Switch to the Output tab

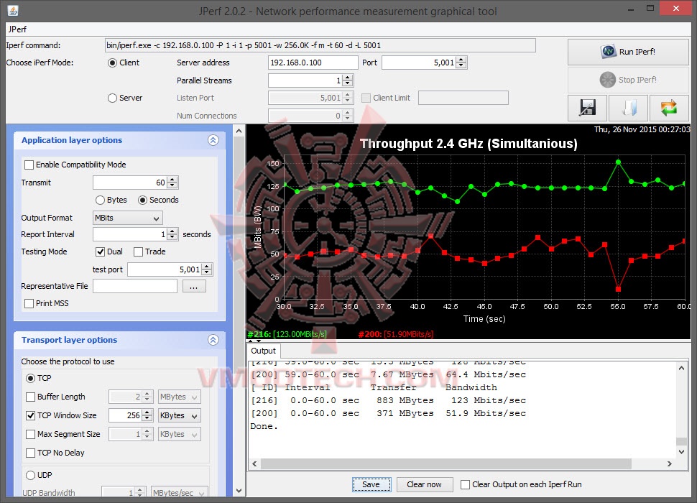click(x=263, y=351)
